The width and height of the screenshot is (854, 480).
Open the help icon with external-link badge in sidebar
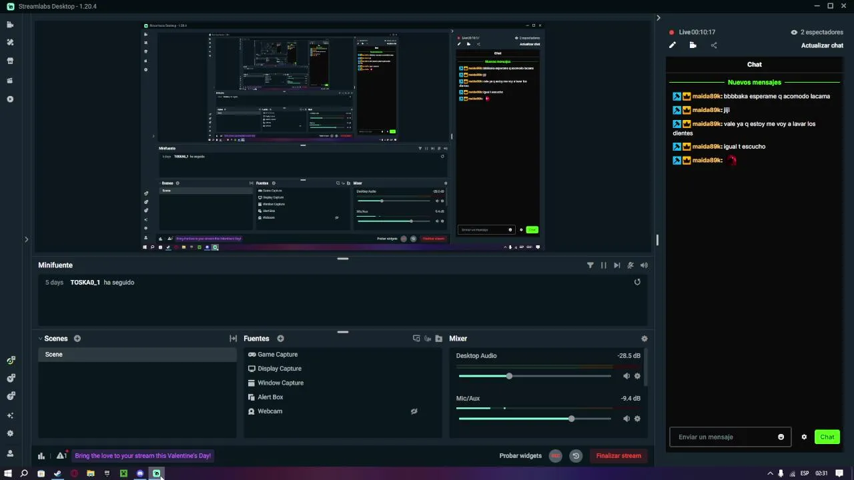point(10,396)
